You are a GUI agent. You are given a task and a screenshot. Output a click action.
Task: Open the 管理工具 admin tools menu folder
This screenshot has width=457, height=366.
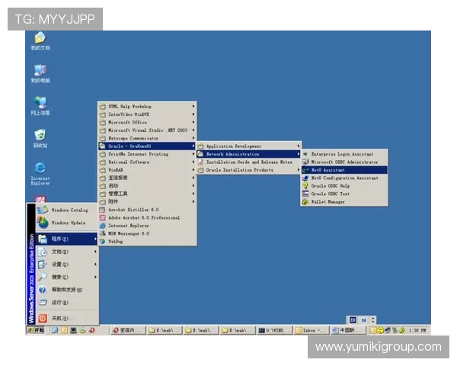point(148,194)
